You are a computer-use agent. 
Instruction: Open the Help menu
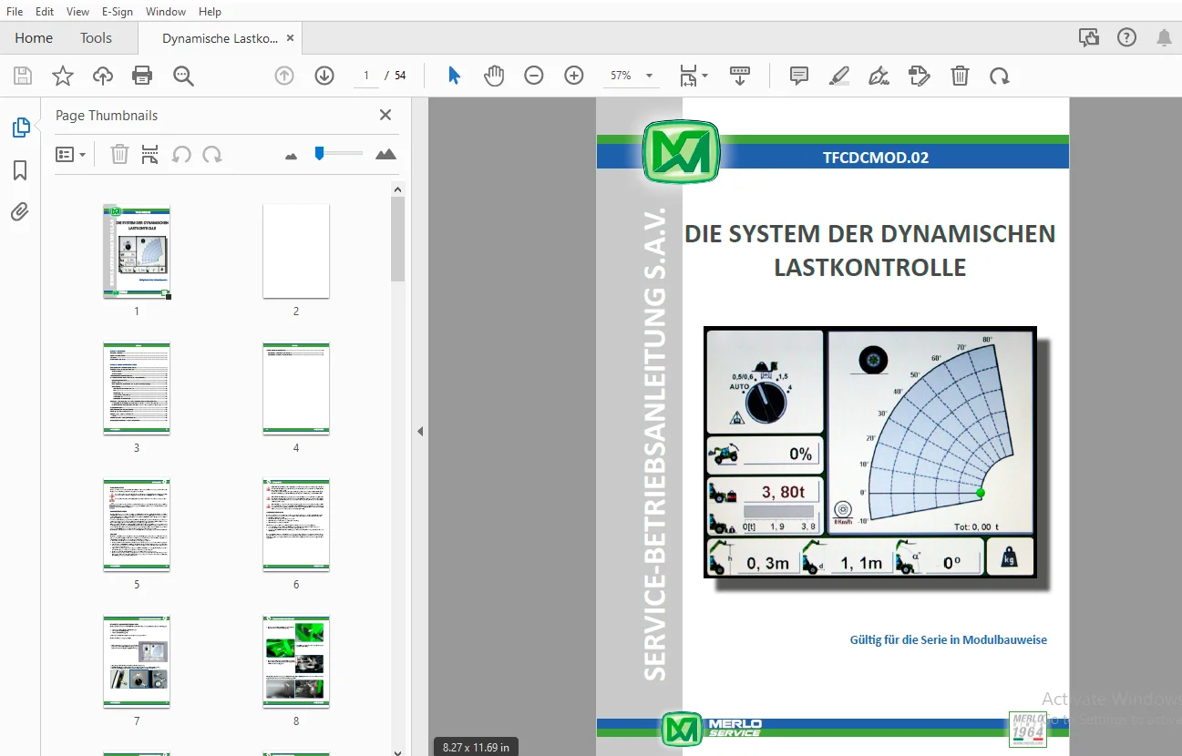coord(210,12)
